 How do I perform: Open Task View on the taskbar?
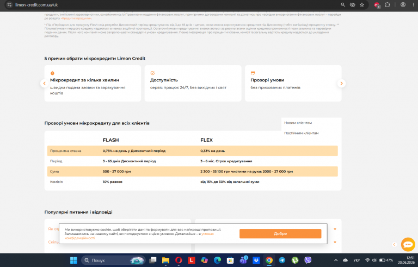click(x=153, y=260)
